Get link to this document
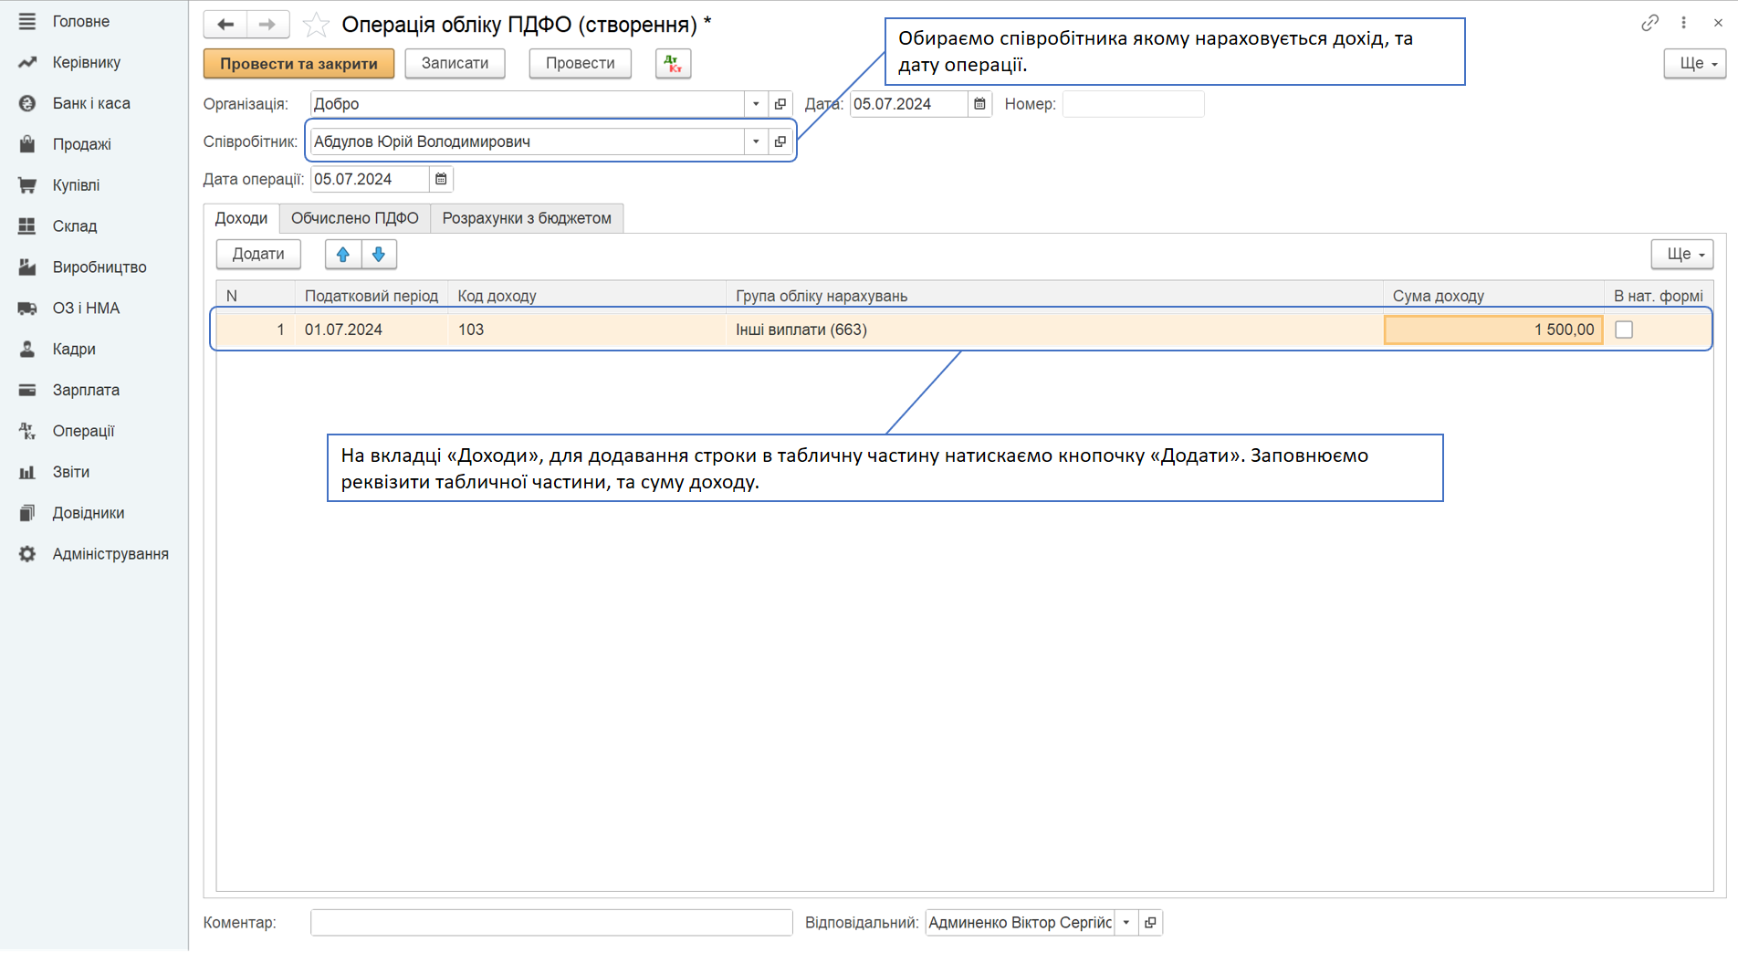The height and width of the screenshot is (953, 1738). (1649, 23)
